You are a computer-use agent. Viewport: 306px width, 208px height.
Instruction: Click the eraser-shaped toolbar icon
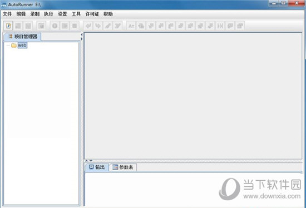(108, 26)
